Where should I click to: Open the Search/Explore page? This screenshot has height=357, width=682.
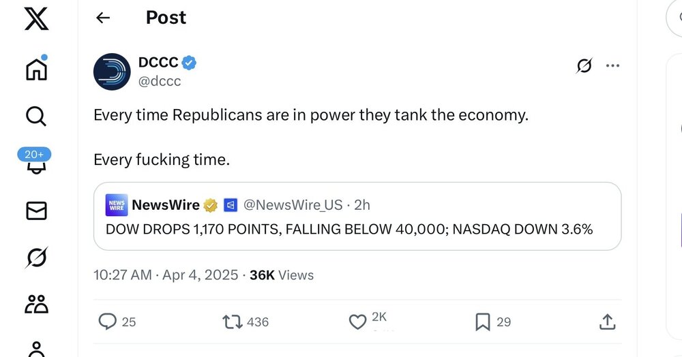pyautogui.click(x=36, y=117)
